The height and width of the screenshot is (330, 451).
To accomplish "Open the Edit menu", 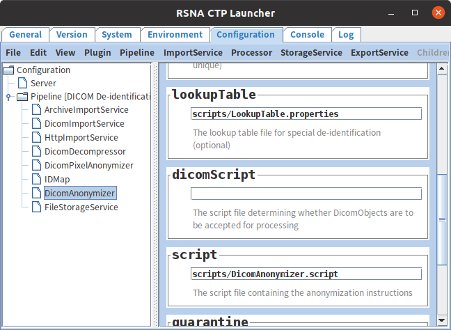I will 38,53.
